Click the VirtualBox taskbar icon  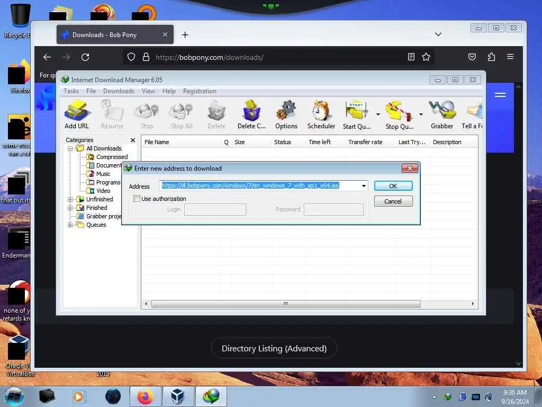pyautogui.click(x=178, y=396)
